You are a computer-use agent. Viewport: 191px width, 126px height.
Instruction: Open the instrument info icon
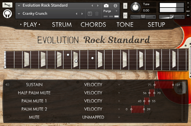(115, 6)
